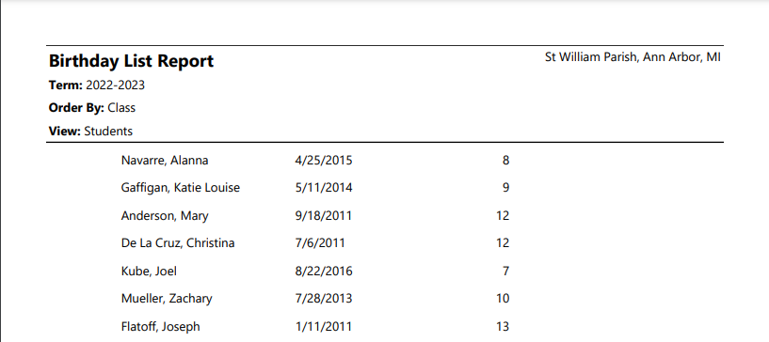
Task: Click the View Students line
Action: [x=90, y=132]
